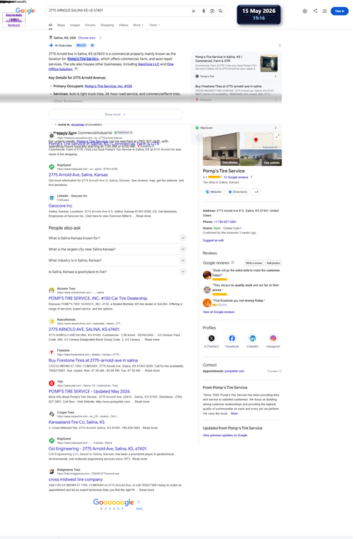
Task: Select the All results tab
Action: pos(51,25)
